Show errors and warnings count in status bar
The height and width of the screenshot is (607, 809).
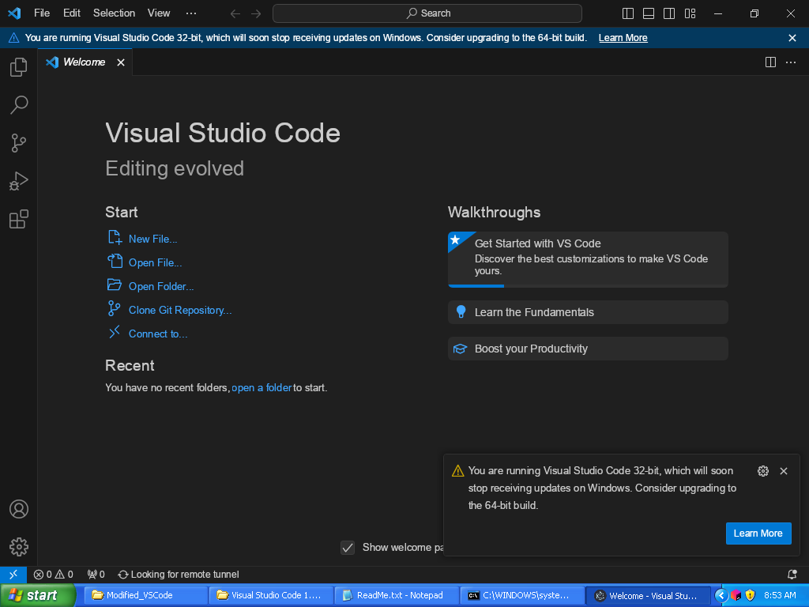54,575
